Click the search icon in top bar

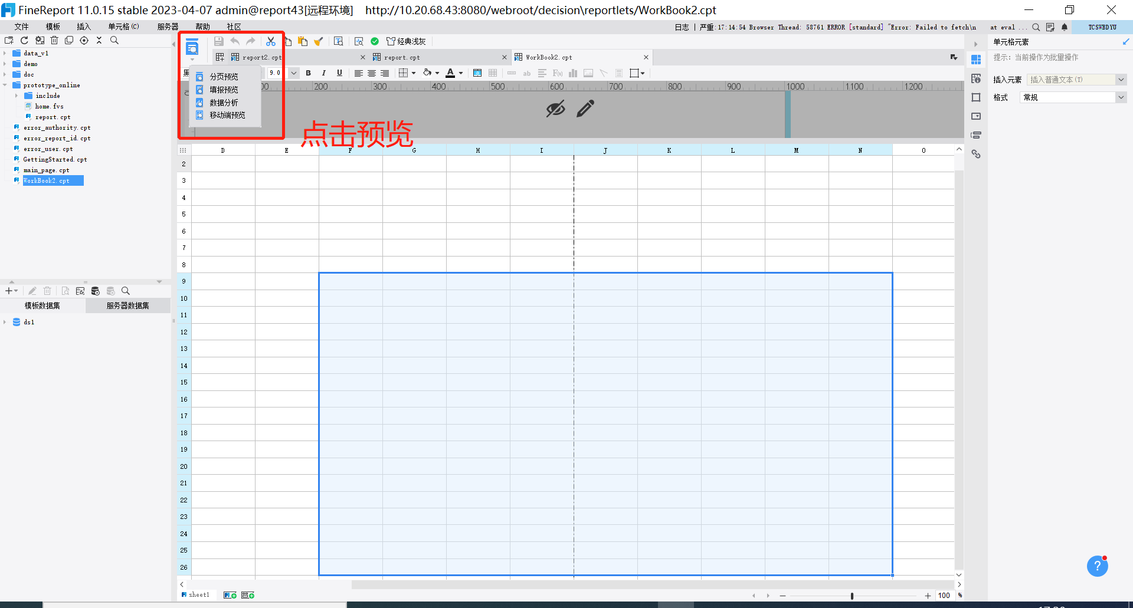[1036, 27]
